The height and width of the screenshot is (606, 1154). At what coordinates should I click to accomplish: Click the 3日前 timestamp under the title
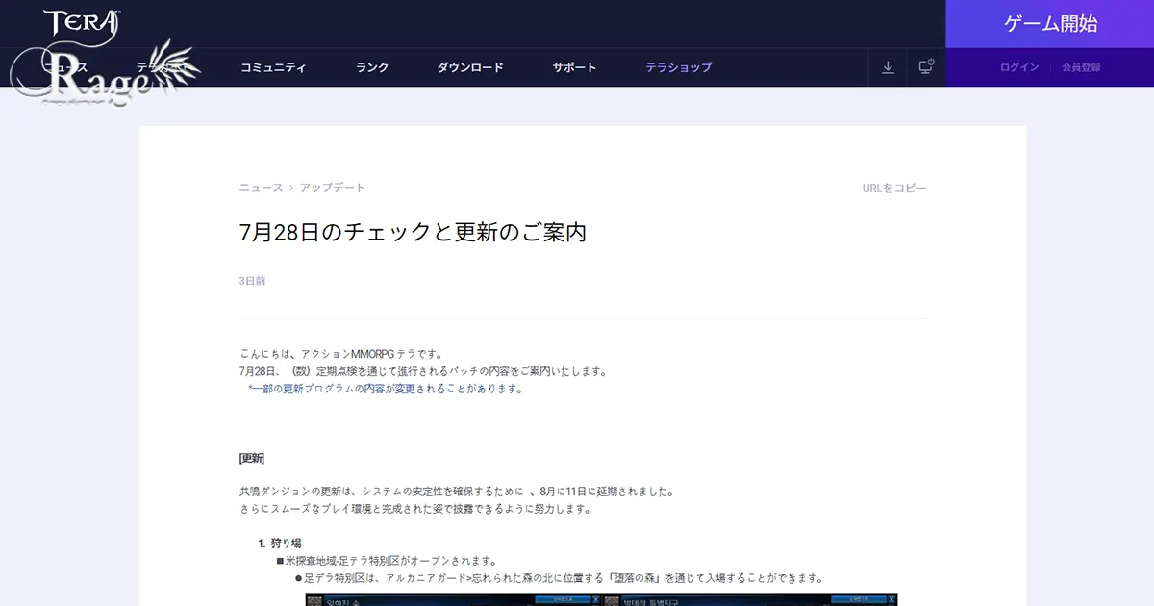coord(252,281)
